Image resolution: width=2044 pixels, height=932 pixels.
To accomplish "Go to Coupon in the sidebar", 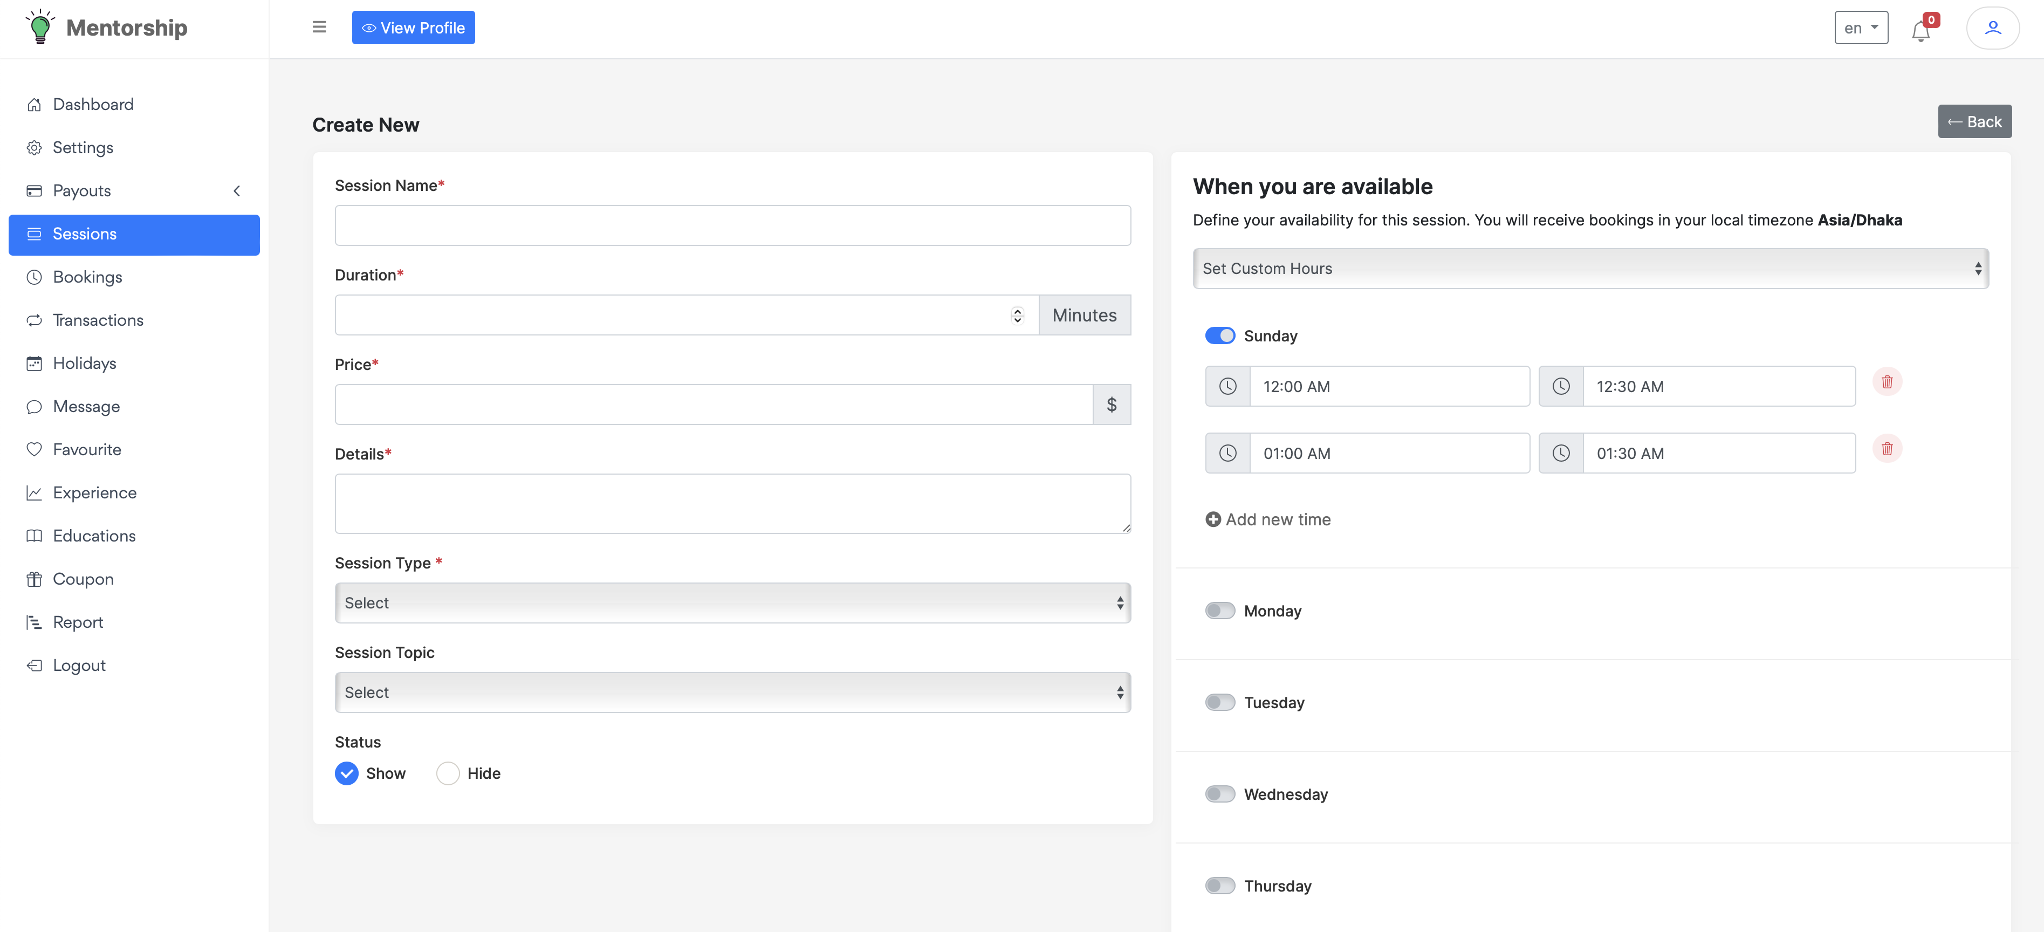I will (83, 579).
